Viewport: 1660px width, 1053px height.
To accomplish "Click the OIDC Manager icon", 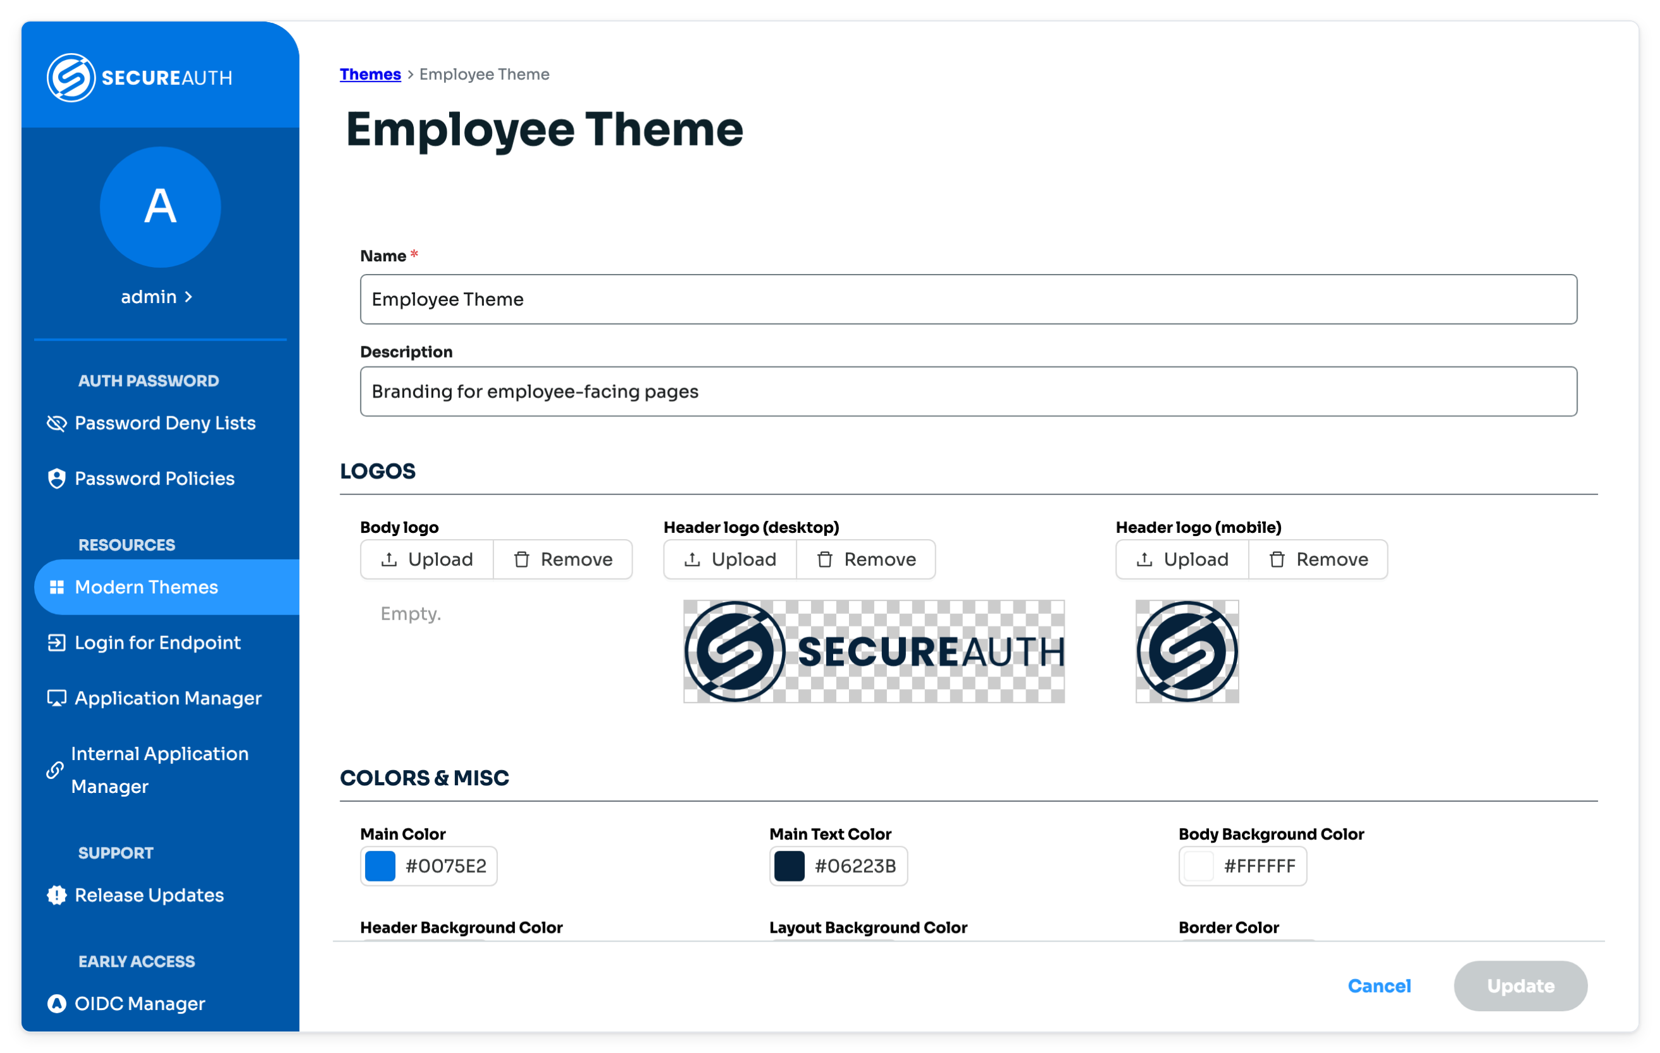I will (x=56, y=1004).
